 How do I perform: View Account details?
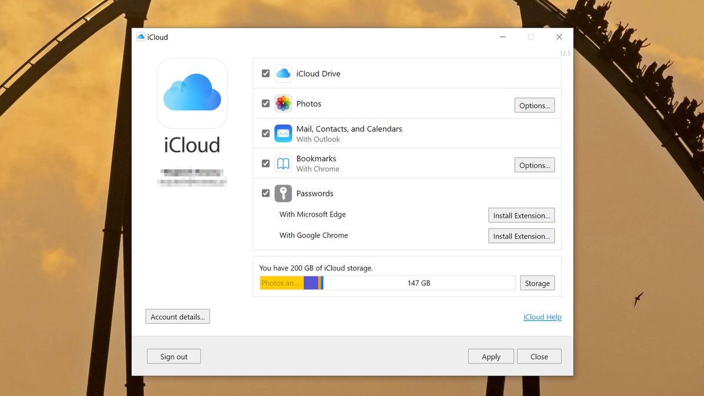pos(177,316)
